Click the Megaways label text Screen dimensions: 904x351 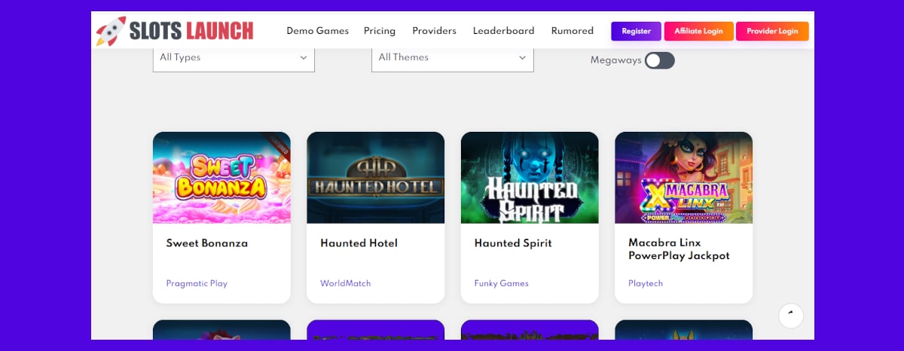[x=615, y=60]
